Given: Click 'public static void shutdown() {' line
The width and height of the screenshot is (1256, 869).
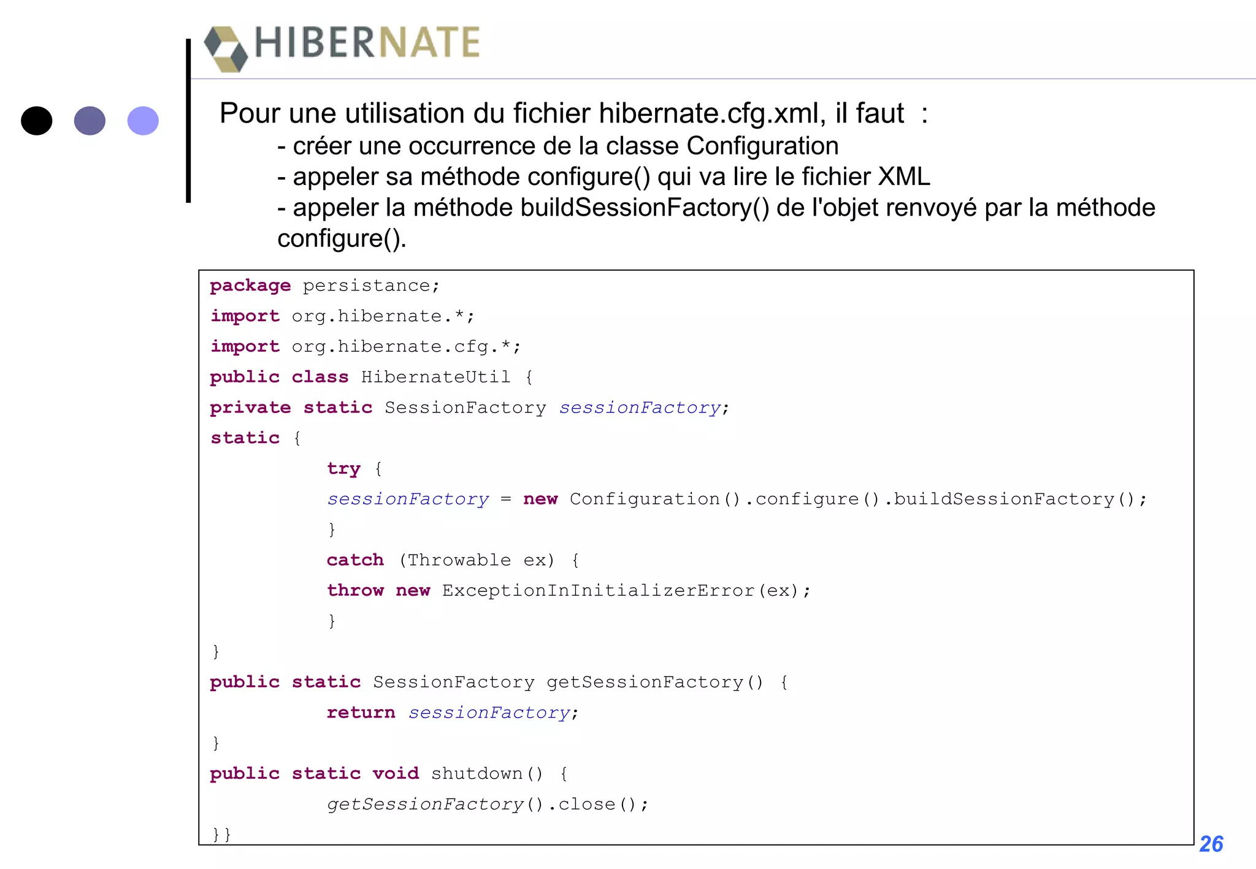Looking at the screenshot, I should pos(389,773).
